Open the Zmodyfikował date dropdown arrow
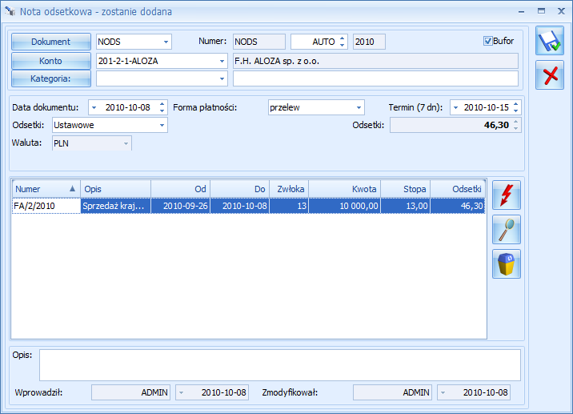 [443, 393]
